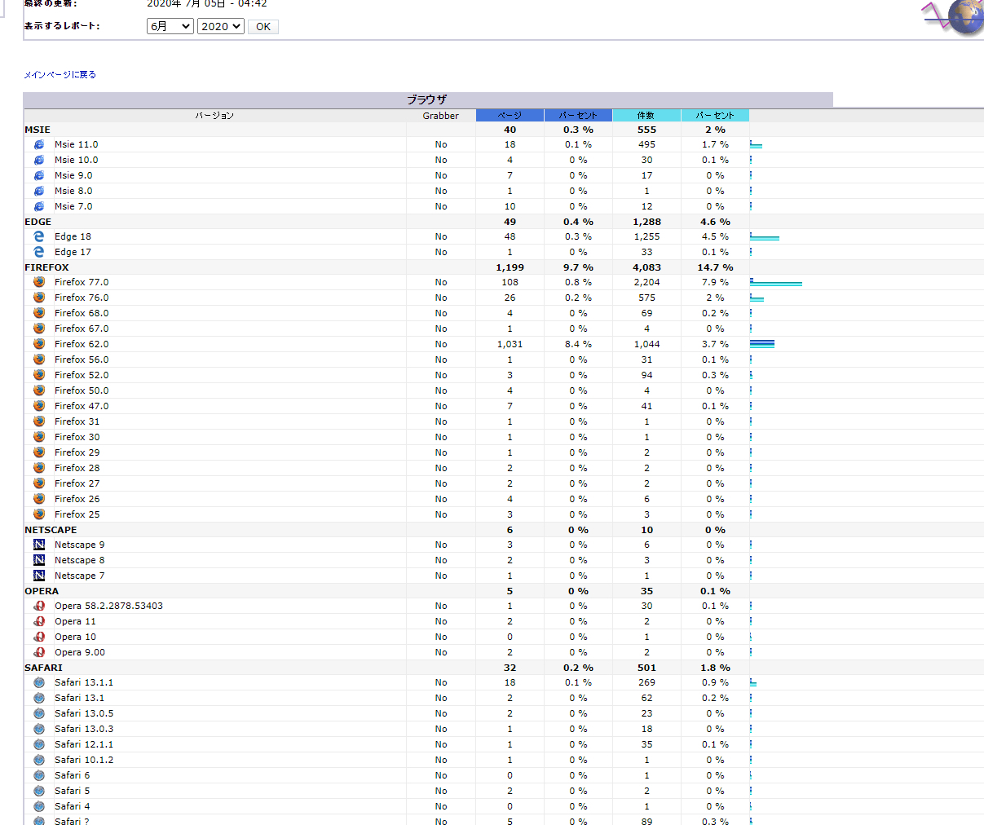
Task: Click the Edge icon next to Edge 18
Action: (x=39, y=236)
